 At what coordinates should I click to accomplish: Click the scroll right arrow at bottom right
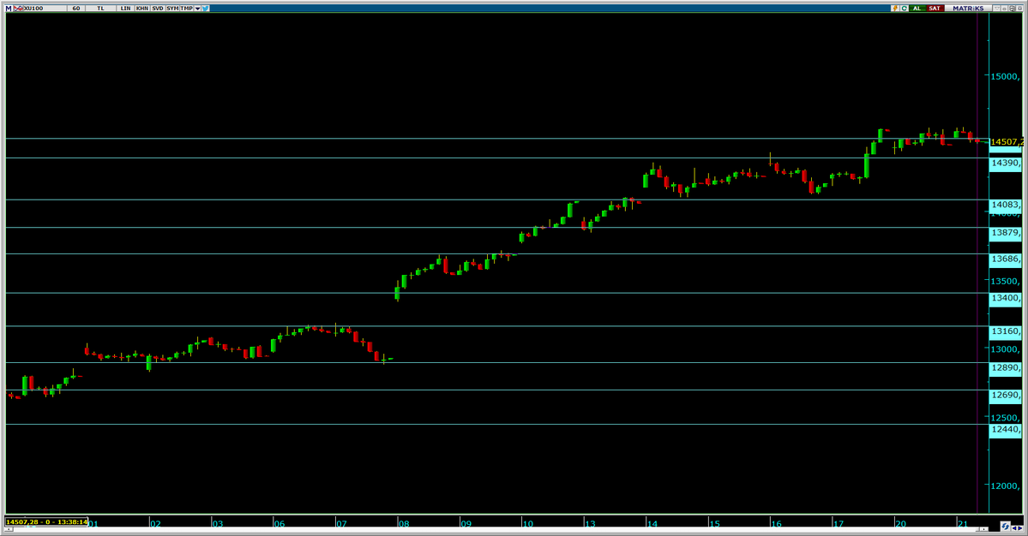pos(1021,528)
